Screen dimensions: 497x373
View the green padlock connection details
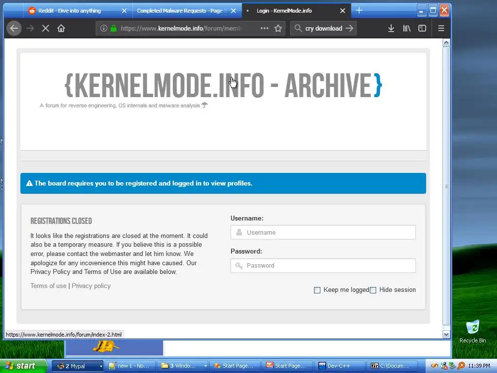coord(113,28)
